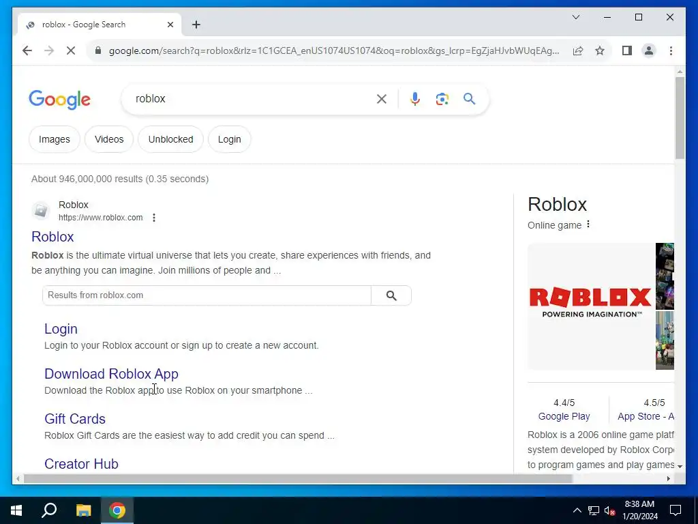Show hidden system tray icons
Screen dimensions: 698x524
pyautogui.click(x=577, y=510)
